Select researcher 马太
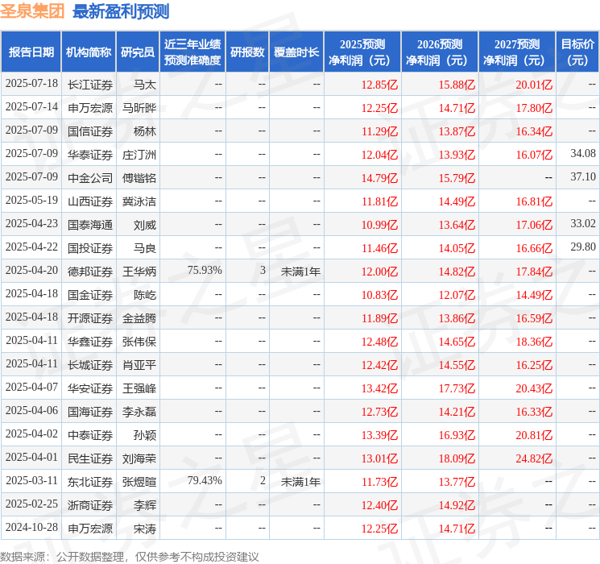 (x=145, y=85)
